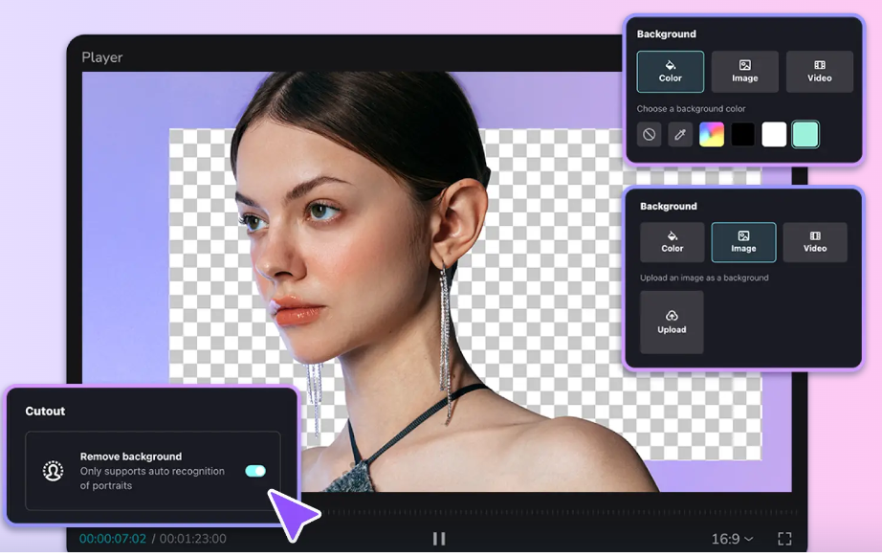Click the 'Remove background' label text
The height and width of the screenshot is (557, 882).
pos(130,457)
